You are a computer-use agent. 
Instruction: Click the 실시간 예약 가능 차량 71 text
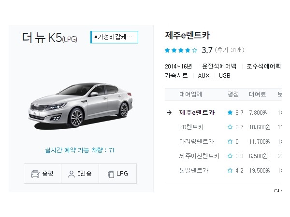pos(80,150)
